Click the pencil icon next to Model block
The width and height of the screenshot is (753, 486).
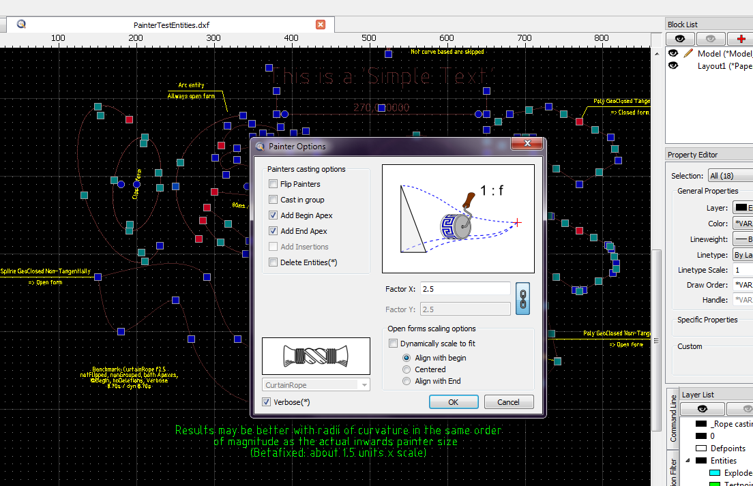688,53
